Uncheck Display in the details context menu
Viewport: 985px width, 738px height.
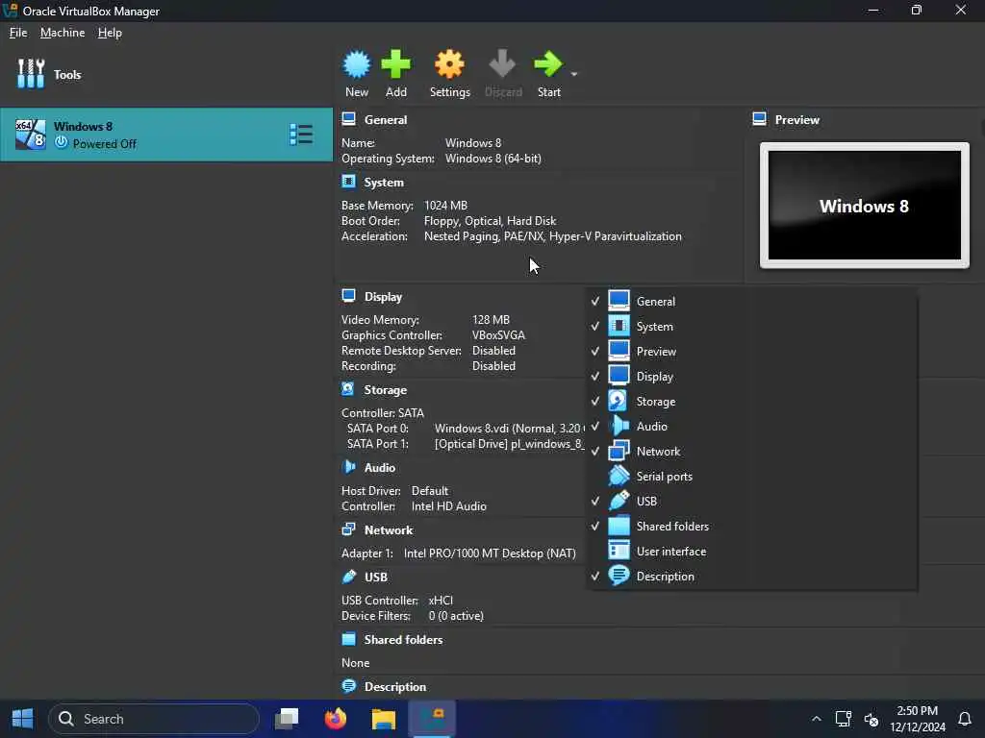[751, 377]
